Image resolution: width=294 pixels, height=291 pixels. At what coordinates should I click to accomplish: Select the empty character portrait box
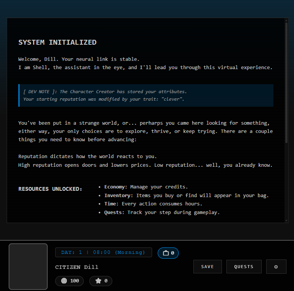(28, 267)
